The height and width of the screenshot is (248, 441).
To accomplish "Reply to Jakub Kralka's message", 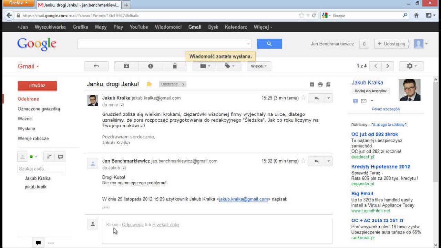I will point(317,98).
